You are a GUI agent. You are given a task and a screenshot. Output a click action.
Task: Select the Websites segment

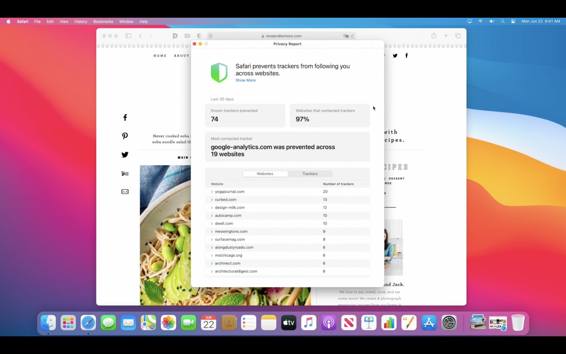[x=265, y=174]
